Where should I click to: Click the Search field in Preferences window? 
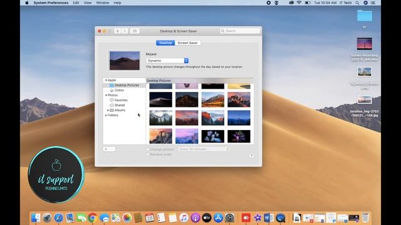coord(240,31)
